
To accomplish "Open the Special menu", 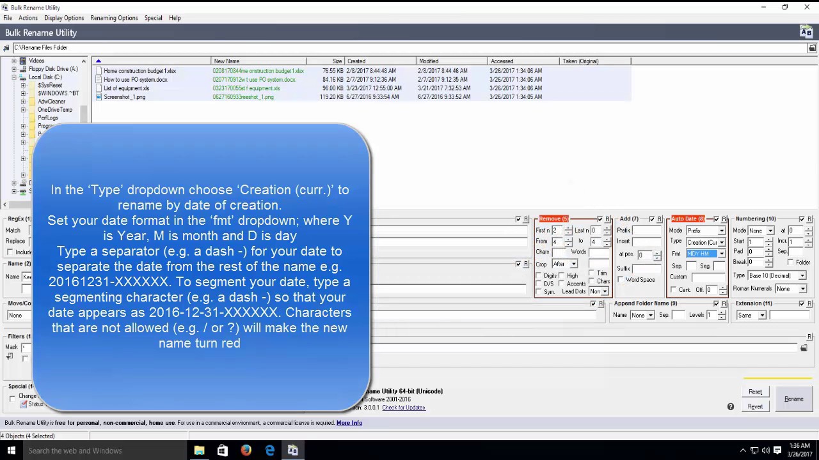I will [153, 18].
